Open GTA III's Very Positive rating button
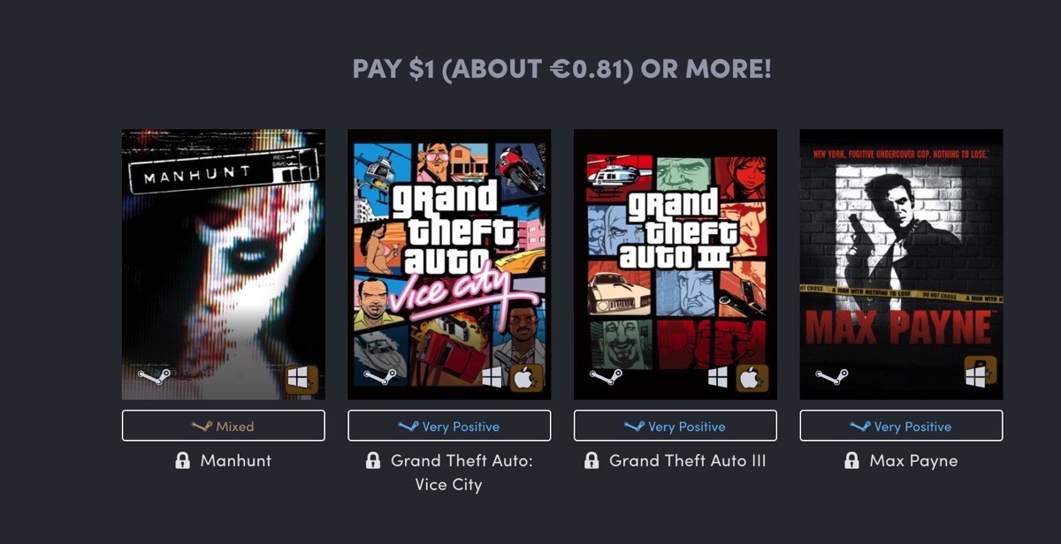Viewport: 1061px width, 544px height. click(x=676, y=427)
